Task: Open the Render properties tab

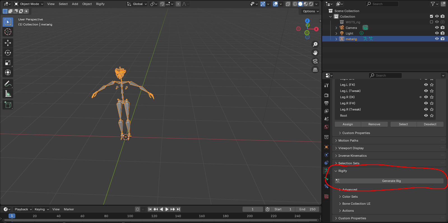Action: tap(326, 95)
